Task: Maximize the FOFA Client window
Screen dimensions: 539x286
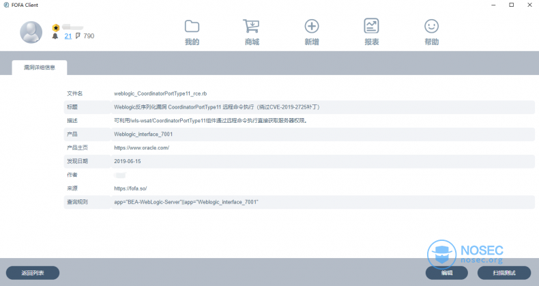Action: [512, 5]
